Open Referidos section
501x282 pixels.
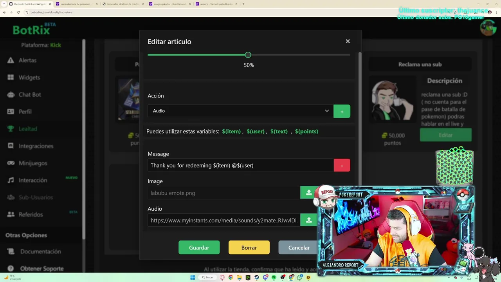tap(31, 215)
